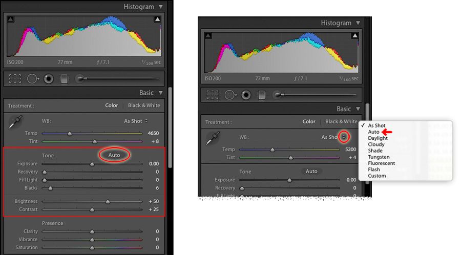Choose As Shot white balance preset
The image size is (461, 255).
[376, 125]
